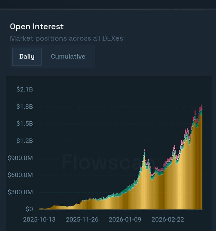Select the 2026-01-09 date label
Screen dimensions: 216x231
coord(125,219)
